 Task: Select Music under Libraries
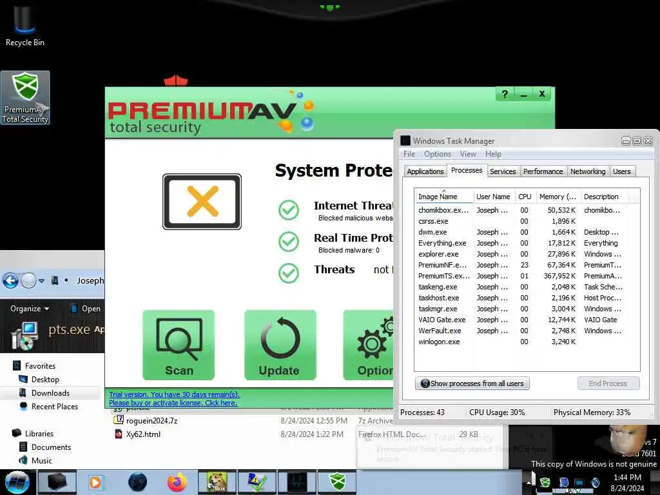pos(41,460)
